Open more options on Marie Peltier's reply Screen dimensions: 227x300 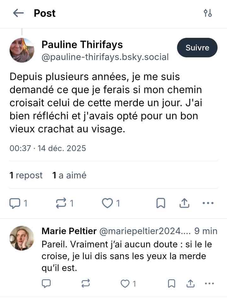pyautogui.click(x=209, y=284)
